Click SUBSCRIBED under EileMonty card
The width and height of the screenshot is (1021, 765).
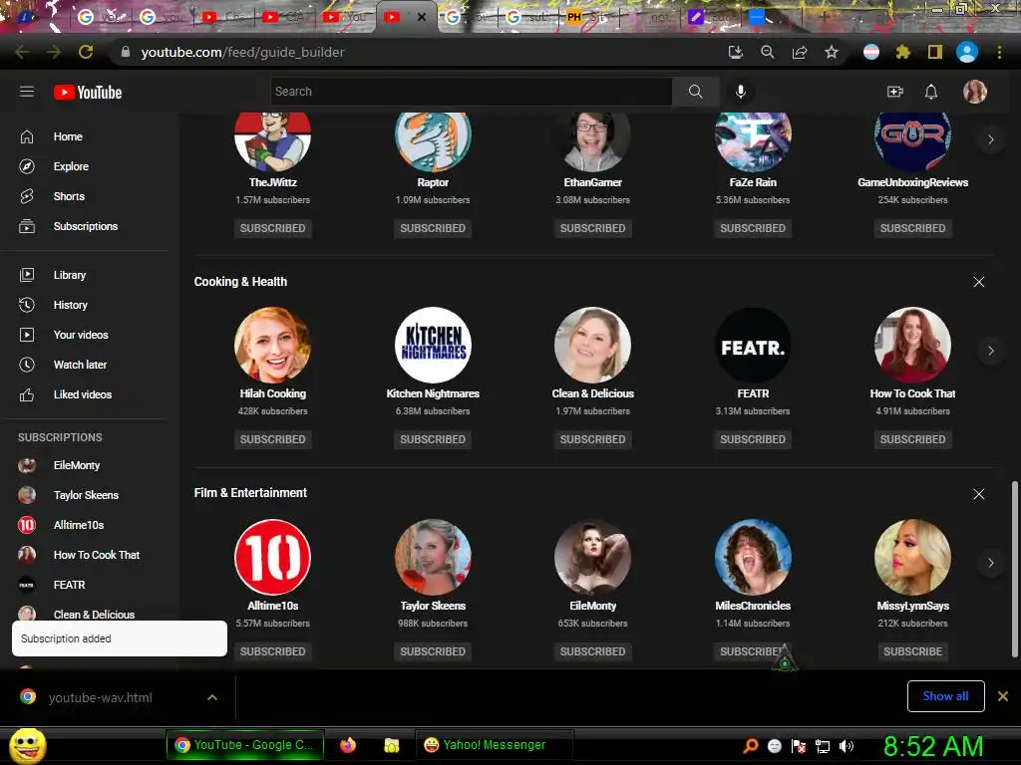pyautogui.click(x=592, y=651)
